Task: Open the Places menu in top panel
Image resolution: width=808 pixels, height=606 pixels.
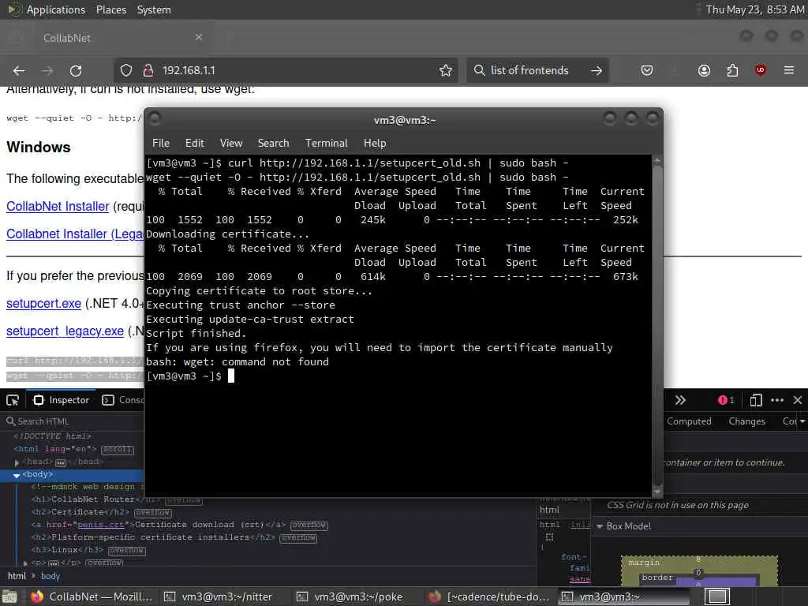Action: click(110, 9)
